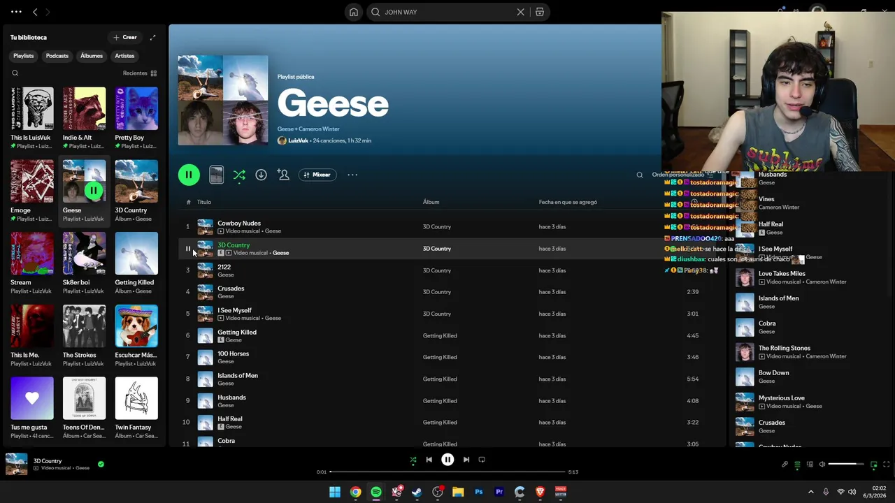Pause track 2 with row pause icon
The image size is (895, 503).
coord(187,249)
